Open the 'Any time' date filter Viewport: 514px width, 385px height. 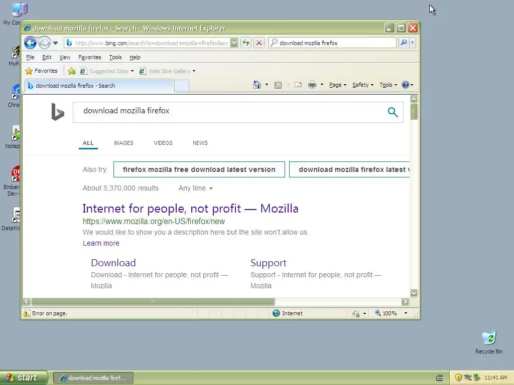(x=196, y=188)
